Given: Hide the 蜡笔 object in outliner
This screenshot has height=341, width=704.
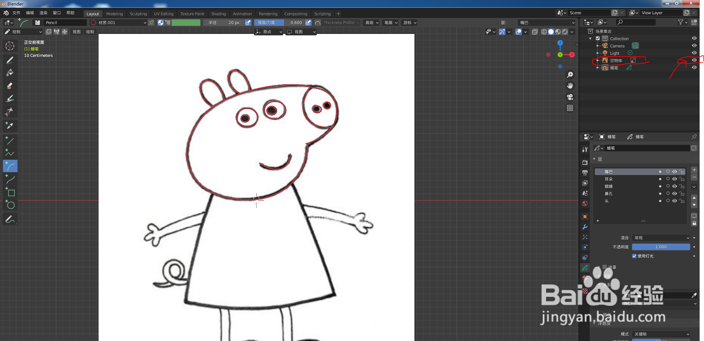Looking at the screenshot, I should click(694, 67).
